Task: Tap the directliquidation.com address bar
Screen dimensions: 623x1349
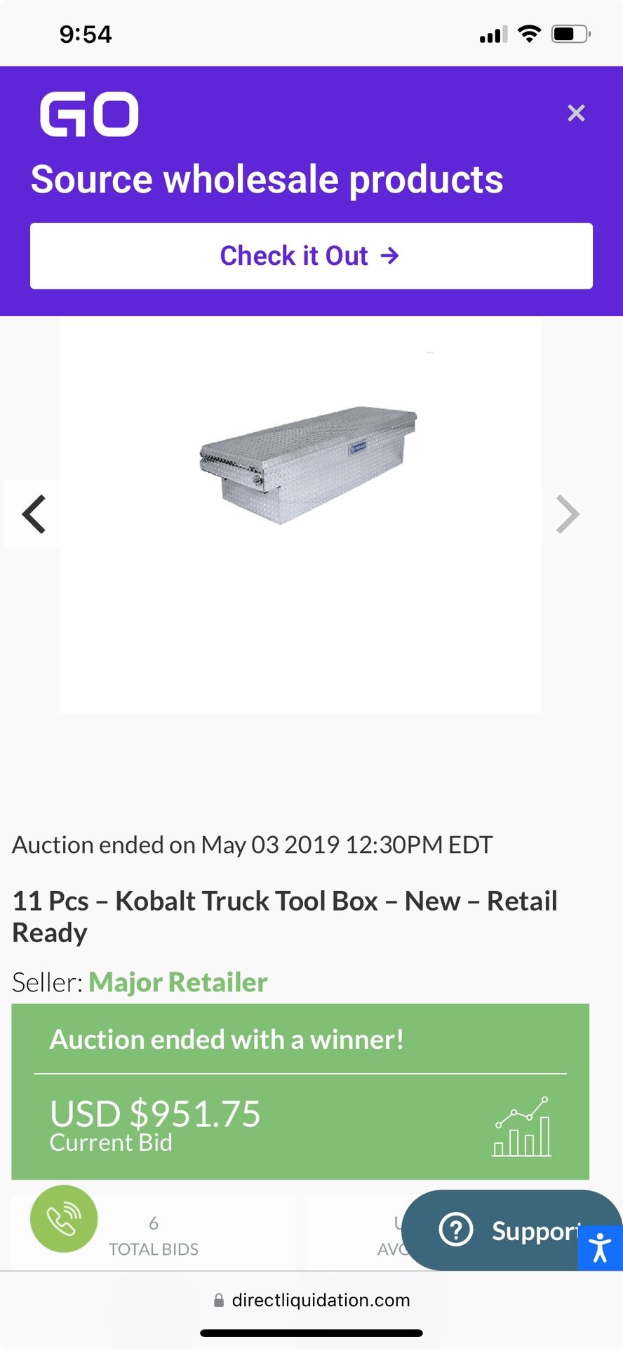Action: tap(321, 1300)
